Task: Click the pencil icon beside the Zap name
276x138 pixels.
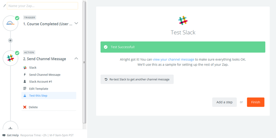Action: [x=5, y=6]
